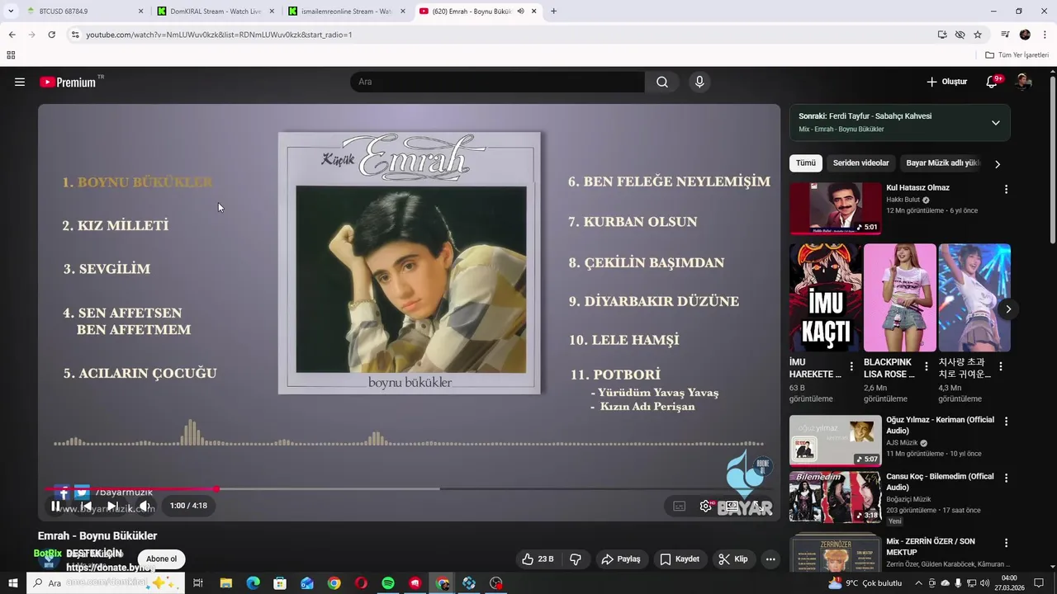Viewport: 1057px width, 594px height.
Task: Open more actions menu below the video
Action: point(770,559)
